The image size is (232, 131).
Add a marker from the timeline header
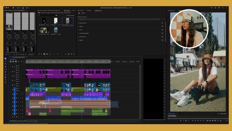coord(18,61)
